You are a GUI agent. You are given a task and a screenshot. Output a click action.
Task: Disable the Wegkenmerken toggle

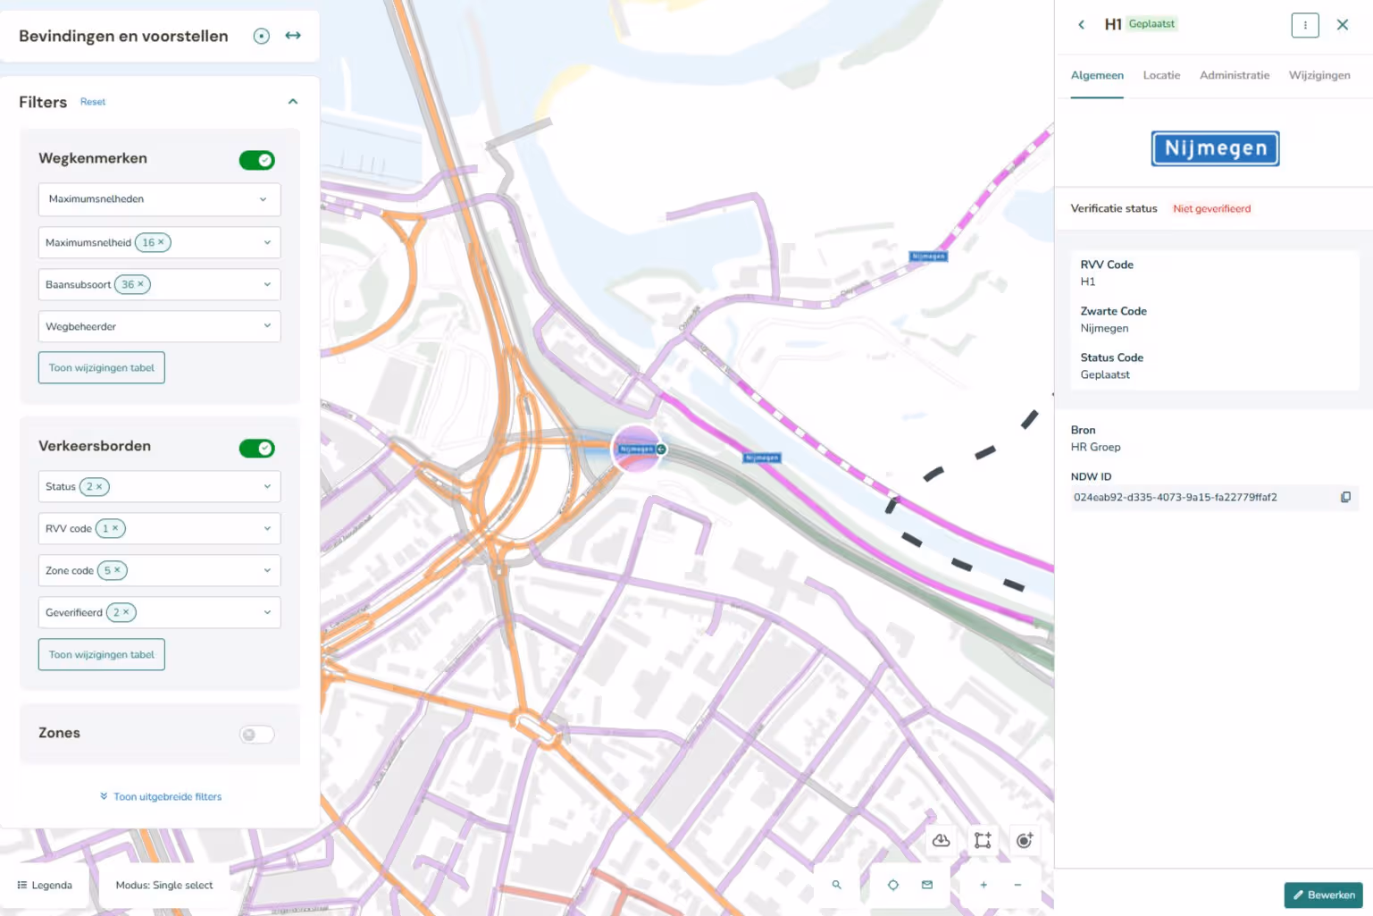(256, 160)
